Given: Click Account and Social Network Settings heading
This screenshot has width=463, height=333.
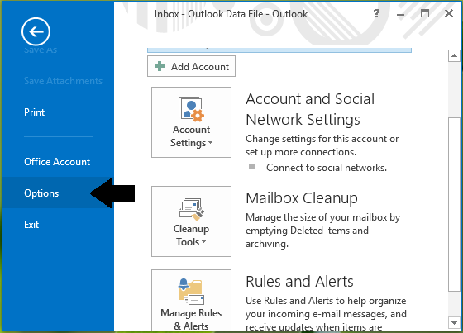Looking at the screenshot, I should pos(310,109).
